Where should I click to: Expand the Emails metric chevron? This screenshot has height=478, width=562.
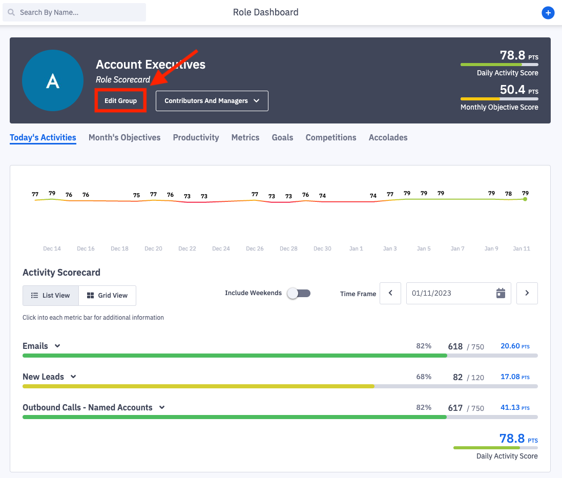point(57,346)
